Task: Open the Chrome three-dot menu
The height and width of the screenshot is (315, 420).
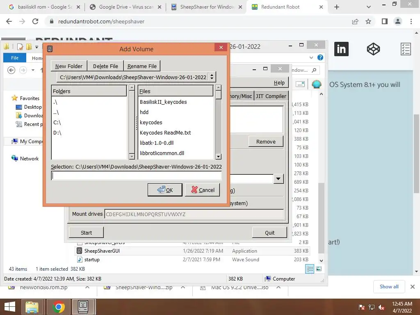Action: [x=411, y=21]
